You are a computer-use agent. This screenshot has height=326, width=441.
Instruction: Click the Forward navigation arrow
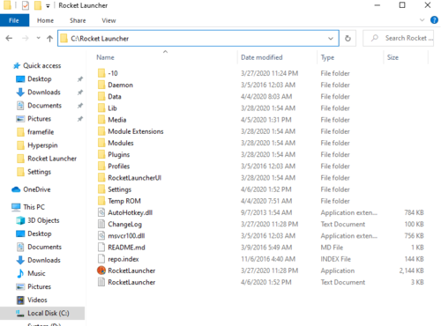tap(26, 38)
